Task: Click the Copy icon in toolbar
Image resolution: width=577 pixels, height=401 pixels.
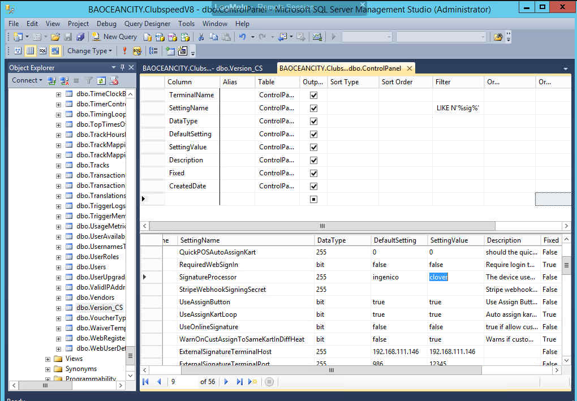Action: (213, 37)
